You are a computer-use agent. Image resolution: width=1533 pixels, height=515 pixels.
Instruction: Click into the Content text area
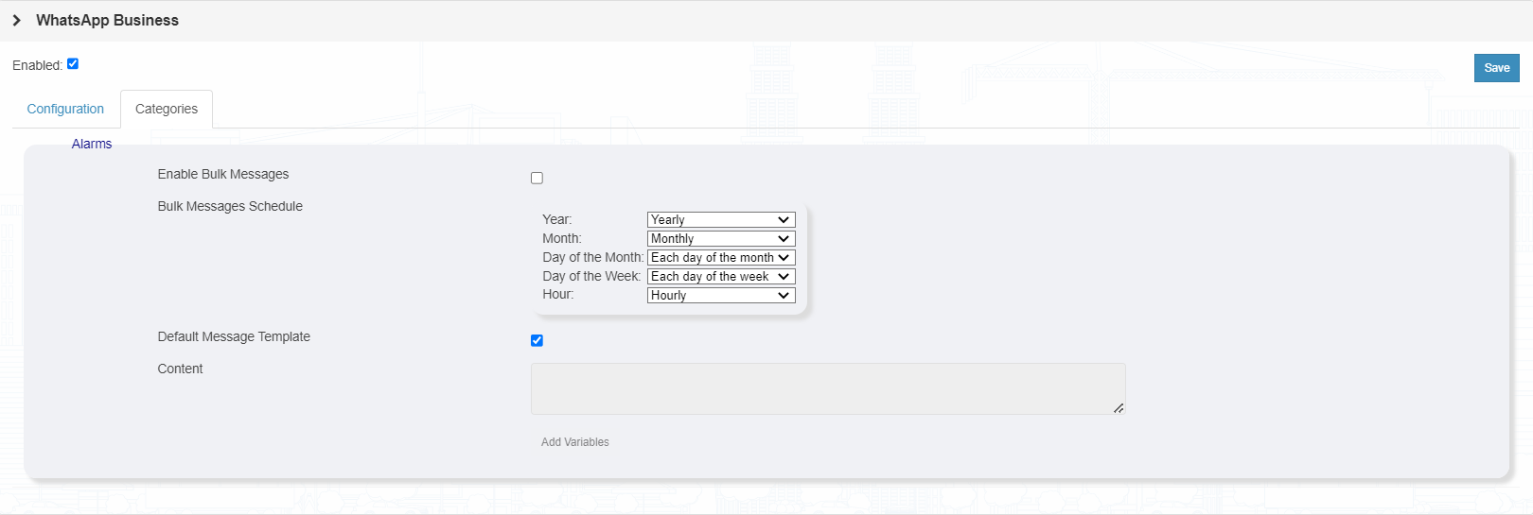[828, 388]
